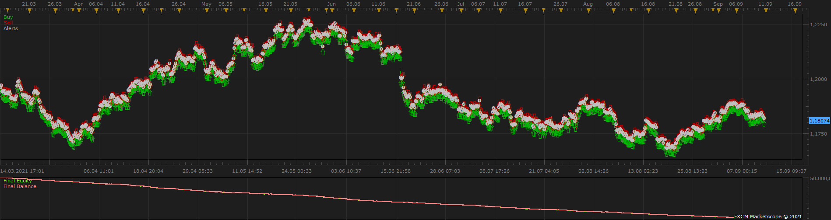This screenshot has width=831, height=220.
Task: Pick the marker under the 16.07 date
Action: pos(525,10)
